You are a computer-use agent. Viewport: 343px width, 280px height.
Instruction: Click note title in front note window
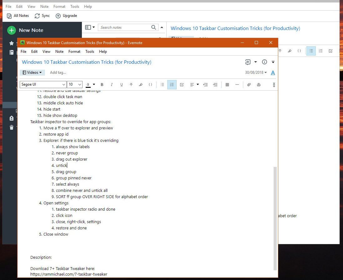coord(87,62)
